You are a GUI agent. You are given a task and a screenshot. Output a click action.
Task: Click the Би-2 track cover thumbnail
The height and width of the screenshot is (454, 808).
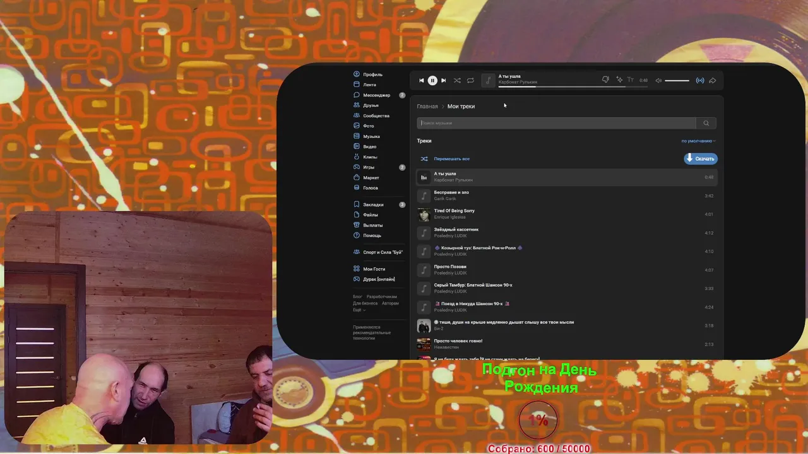[424, 326]
